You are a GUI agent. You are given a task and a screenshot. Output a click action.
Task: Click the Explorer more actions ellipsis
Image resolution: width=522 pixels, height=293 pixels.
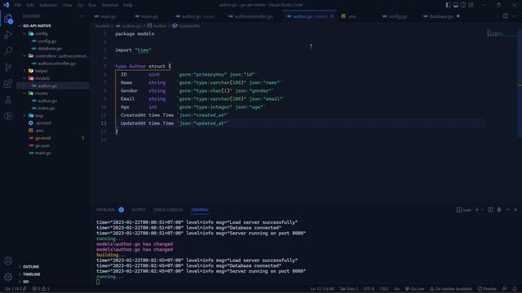tap(82, 16)
